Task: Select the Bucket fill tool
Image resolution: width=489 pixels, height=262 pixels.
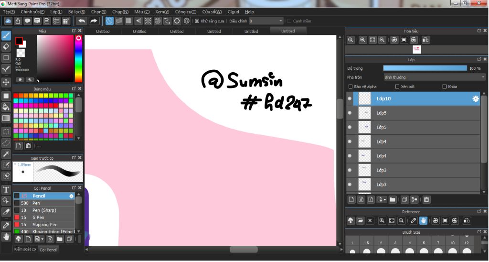Action: pos(6,107)
